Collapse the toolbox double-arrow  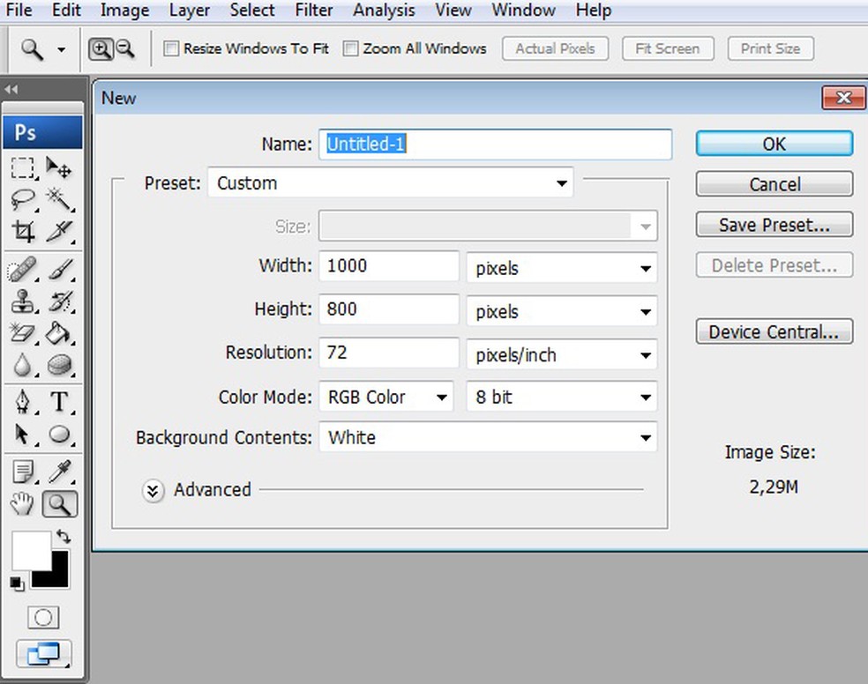tap(11, 89)
